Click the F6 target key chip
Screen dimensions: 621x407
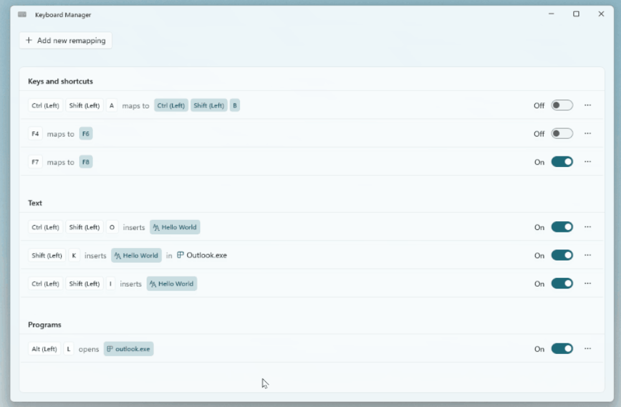coord(86,134)
